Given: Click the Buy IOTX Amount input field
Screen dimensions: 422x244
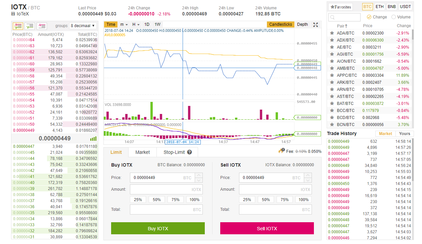Looking at the screenshot, I should point(166,189).
